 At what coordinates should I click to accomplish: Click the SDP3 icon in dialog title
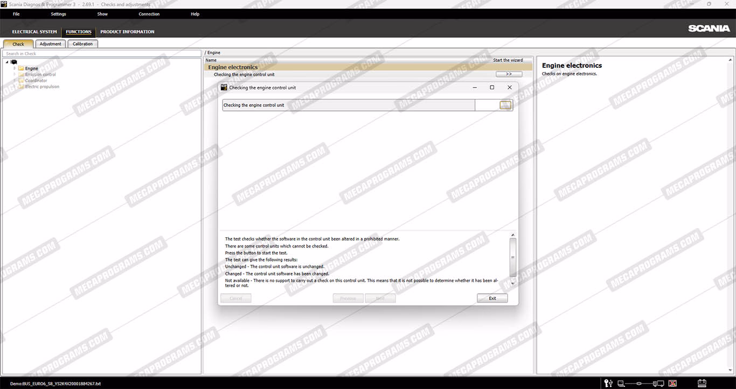pos(224,87)
